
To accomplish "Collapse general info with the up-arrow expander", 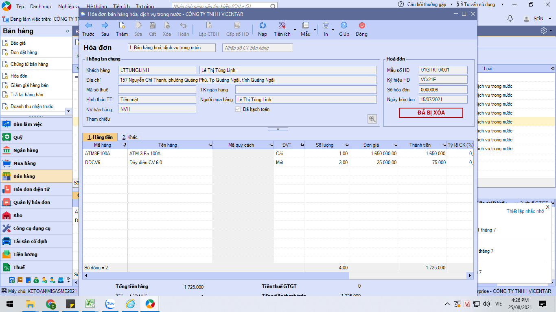I will click(x=278, y=129).
